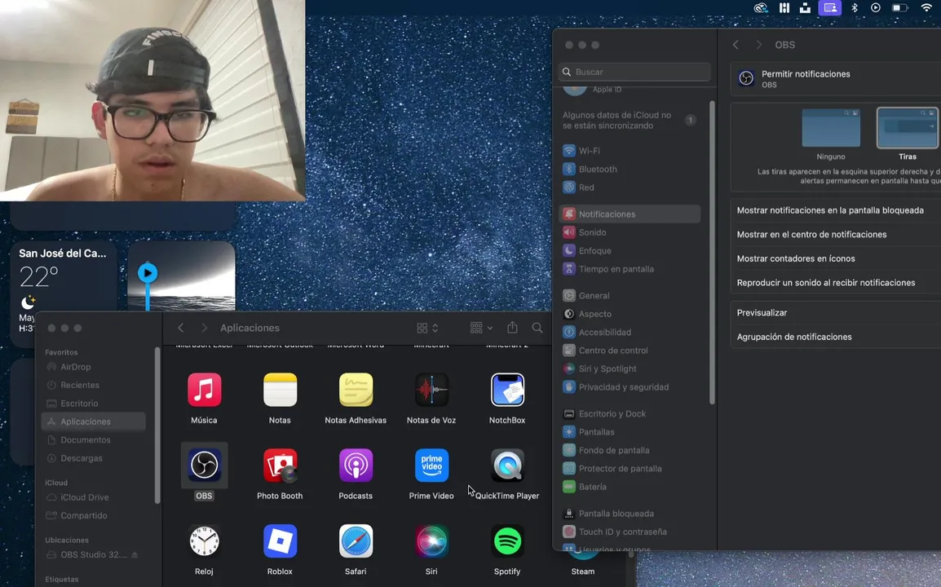
Task: Open the Spotify app icon
Action: (507, 541)
